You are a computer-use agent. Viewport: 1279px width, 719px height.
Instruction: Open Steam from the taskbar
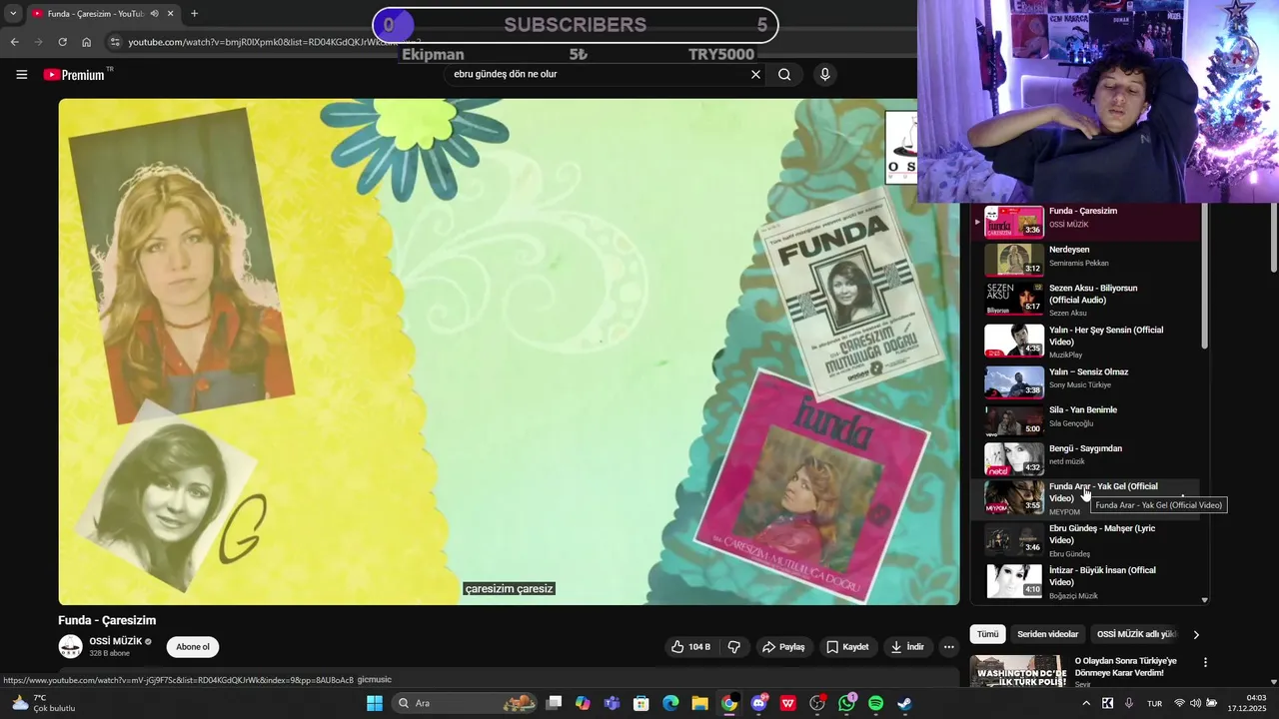click(x=904, y=703)
